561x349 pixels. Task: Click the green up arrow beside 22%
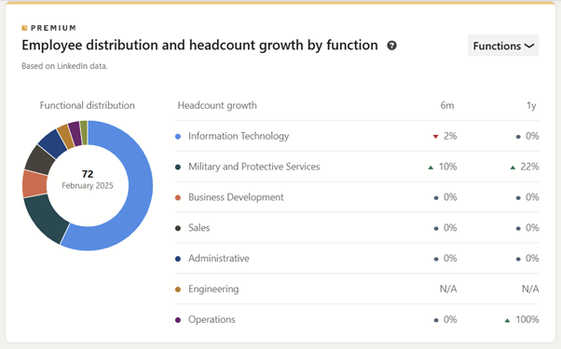pyautogui.click(x=513, y=168)
